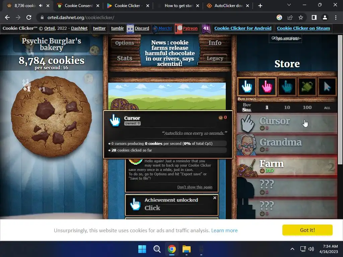Switch to the How to get started tab
The width and height of the screenshot is (343, 257).
coord(179,6)
